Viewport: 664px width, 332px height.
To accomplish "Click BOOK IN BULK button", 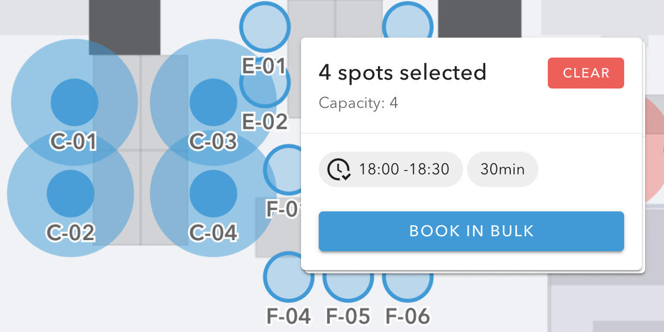I will tap(471, 231).
